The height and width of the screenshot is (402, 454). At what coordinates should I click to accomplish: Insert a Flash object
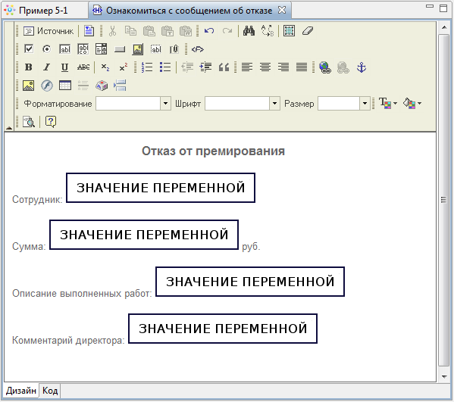pyautogui.click(x=47, y=86)
